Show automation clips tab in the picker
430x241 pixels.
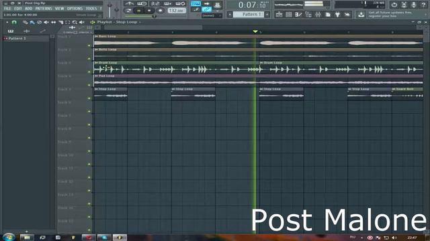tap(42, 31)
